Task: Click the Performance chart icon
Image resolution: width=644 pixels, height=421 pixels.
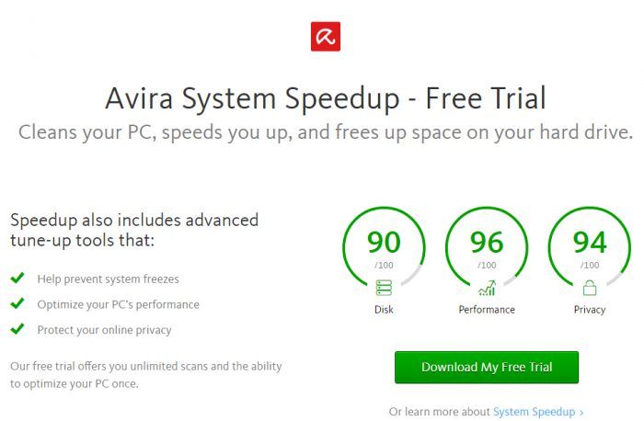Action: 487,288
